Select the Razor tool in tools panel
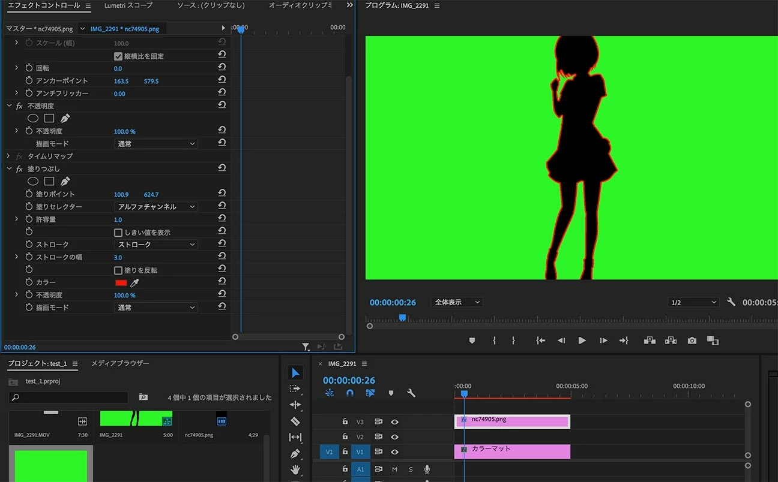The image size is (778, 482). coord(295,421)
